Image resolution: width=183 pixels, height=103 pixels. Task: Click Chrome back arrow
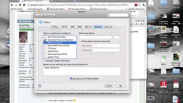(12, 5)
